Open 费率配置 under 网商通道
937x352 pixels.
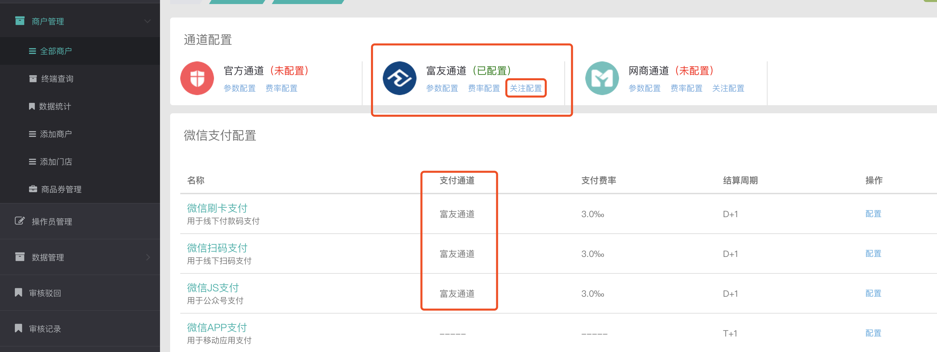coord(687,88)
